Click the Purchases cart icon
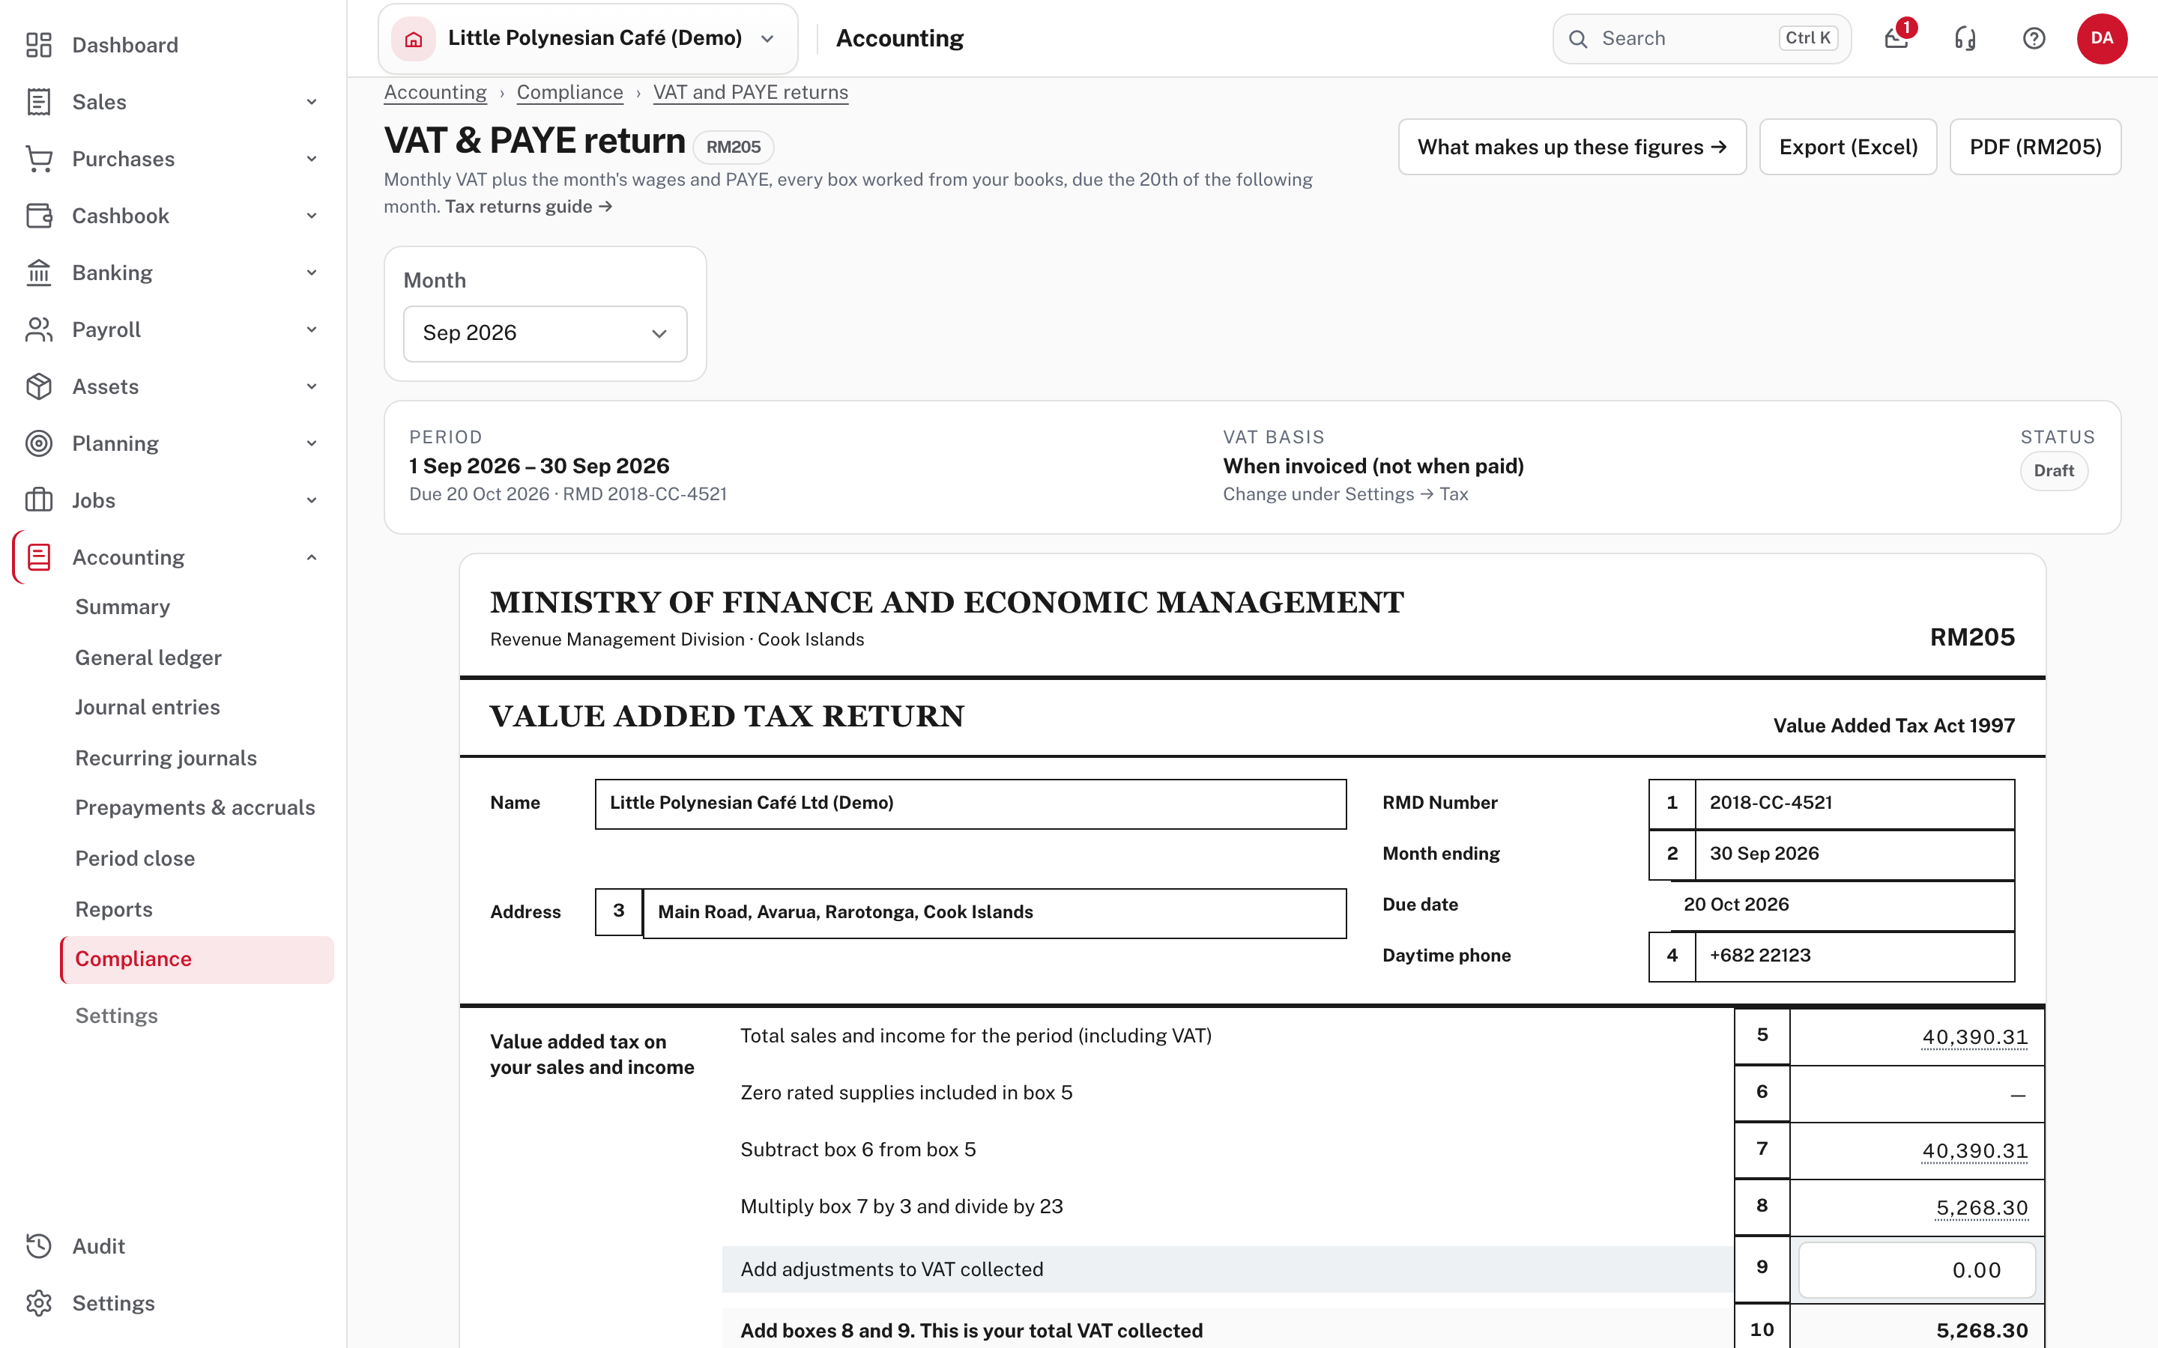The height and width of the screenshot is (1348, 2158). click(38, 159)
